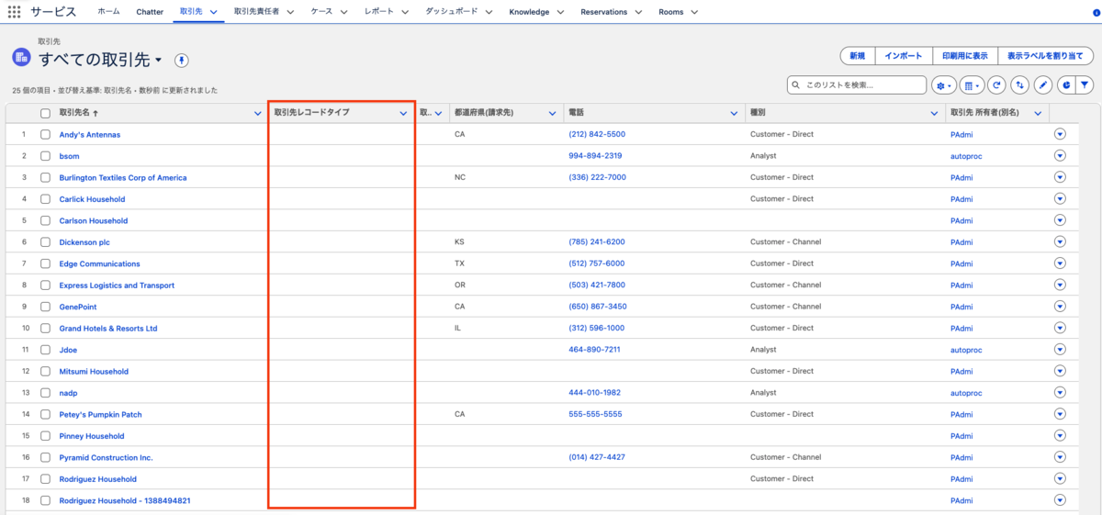Open the すべての取引先 list view picker
The height and width of the screenshot is (515, 1102).
click(159, 60)
